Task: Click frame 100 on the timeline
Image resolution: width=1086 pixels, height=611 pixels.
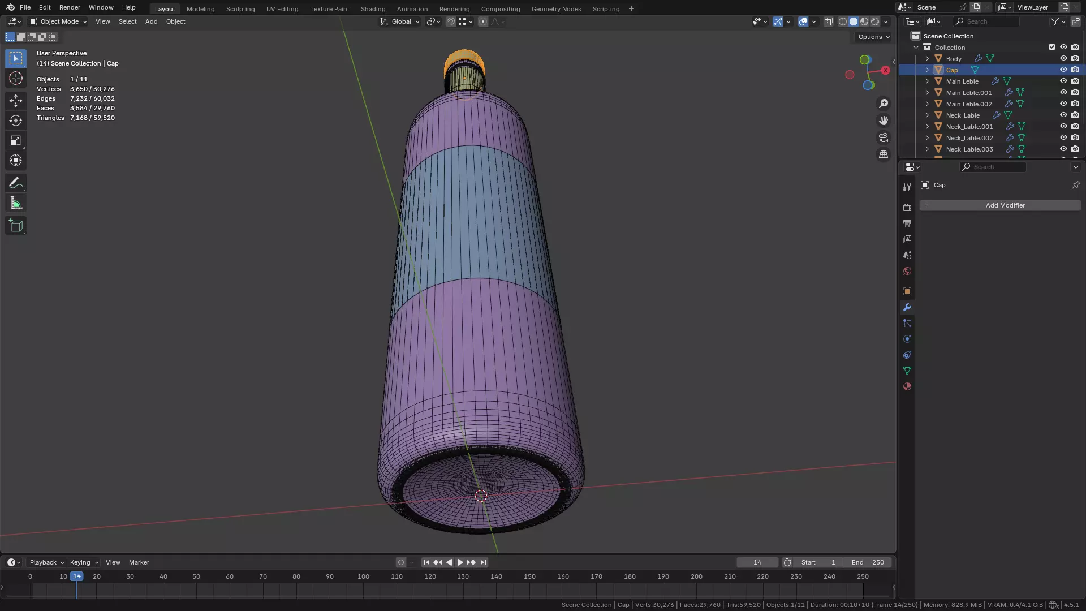Action: [363, 577]
